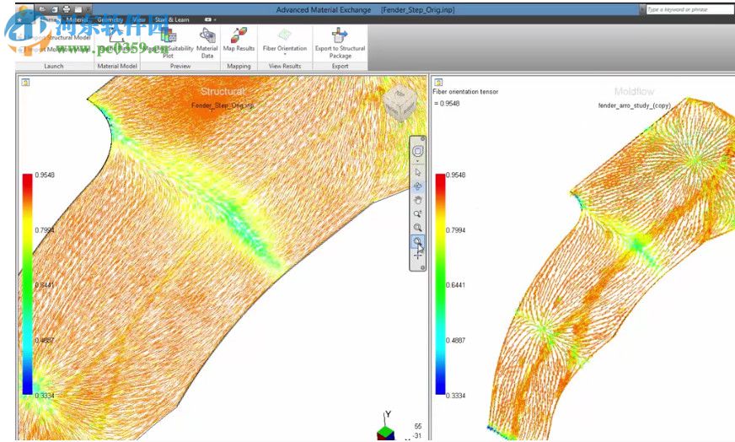Click the highlighted navigation tool under cursor

click(418, 241)
